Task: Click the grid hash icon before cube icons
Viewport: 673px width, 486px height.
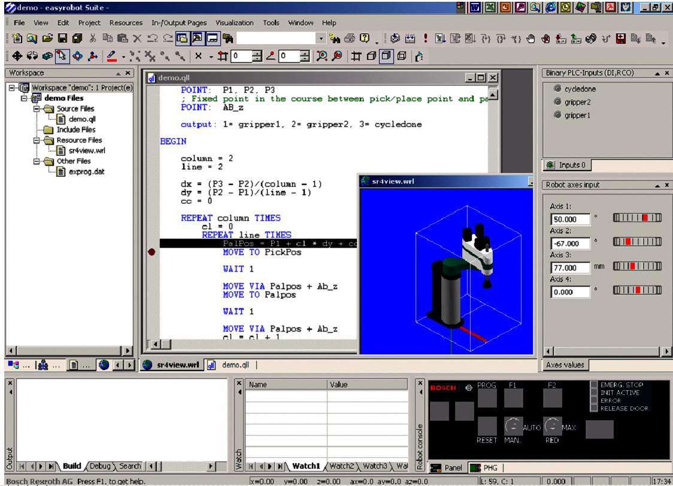Action: click(356, 56)
